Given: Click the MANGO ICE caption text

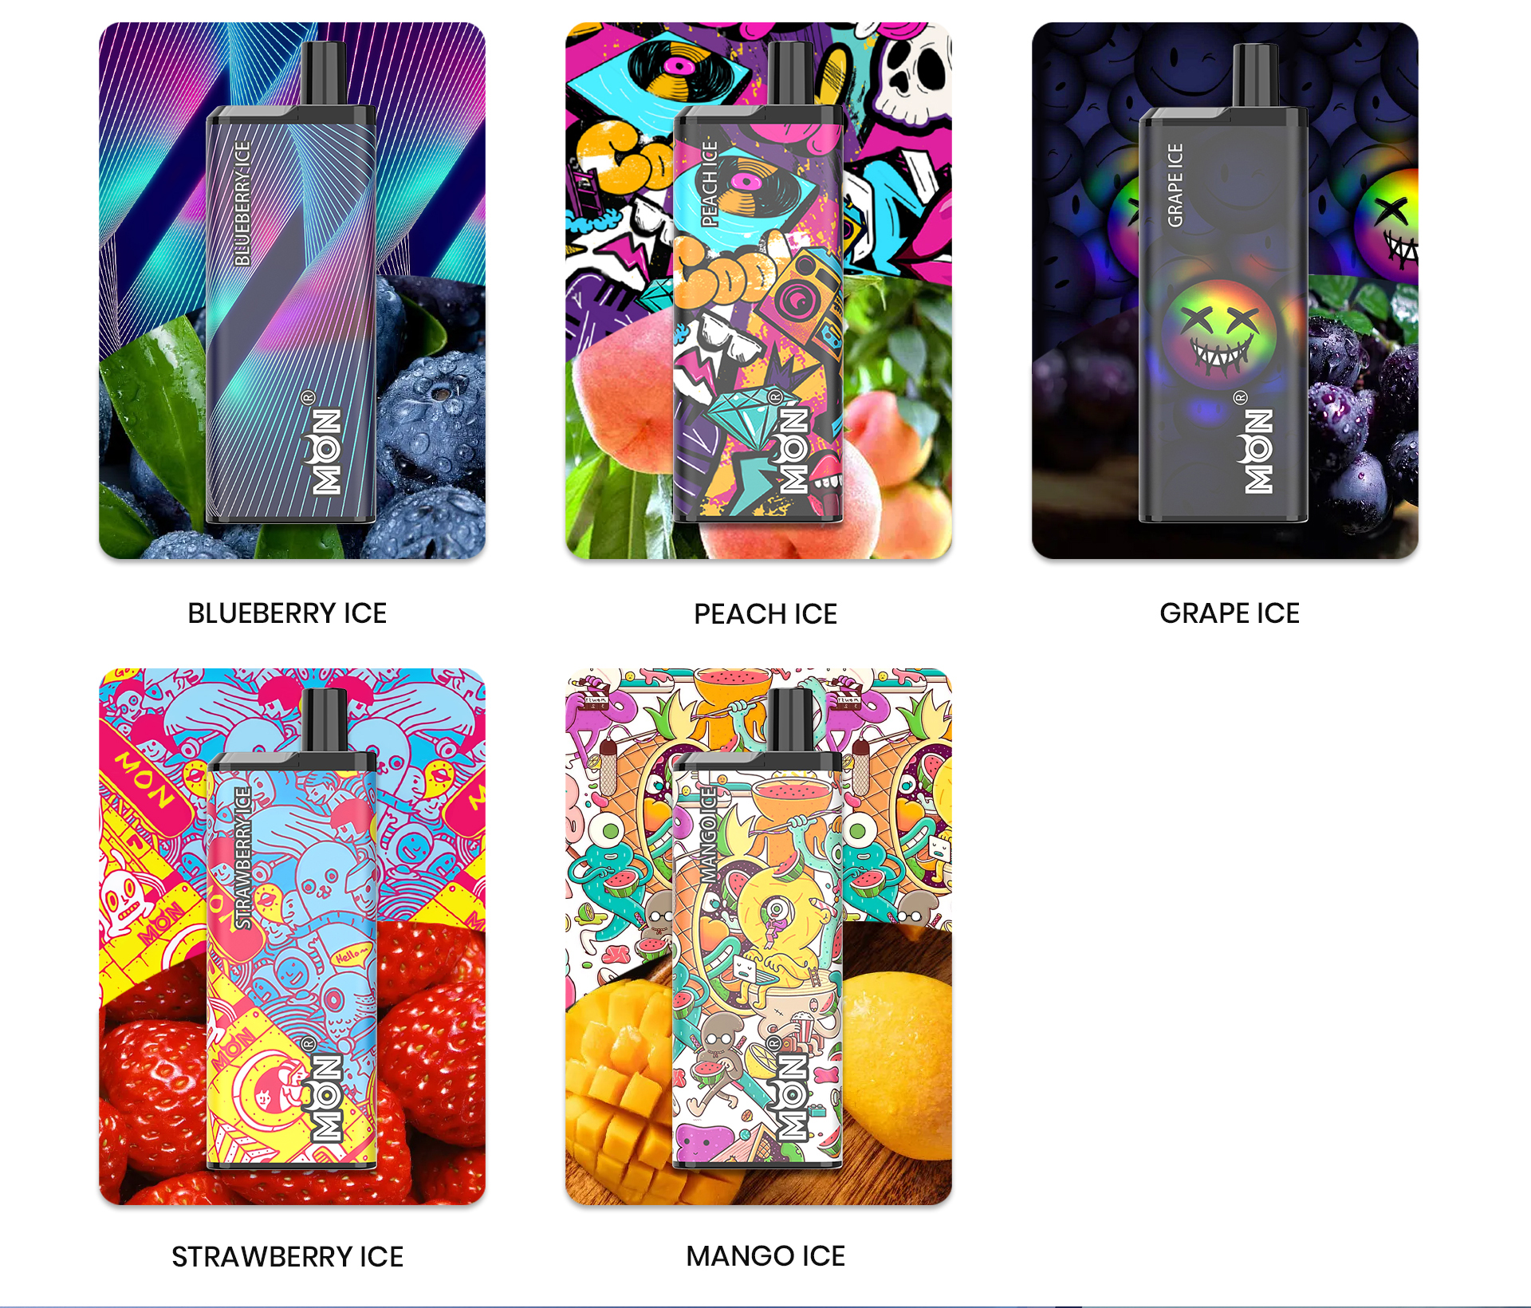Looking at the screenshot, I should point(765,1256).
